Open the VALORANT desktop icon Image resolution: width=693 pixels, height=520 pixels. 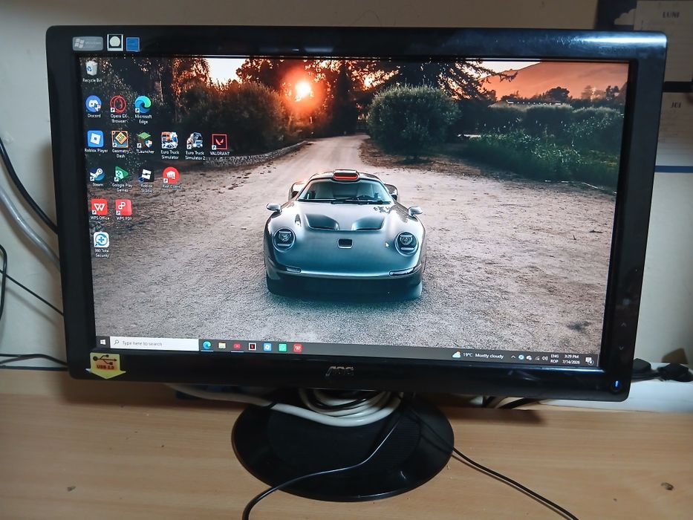(x=220, y=145)
